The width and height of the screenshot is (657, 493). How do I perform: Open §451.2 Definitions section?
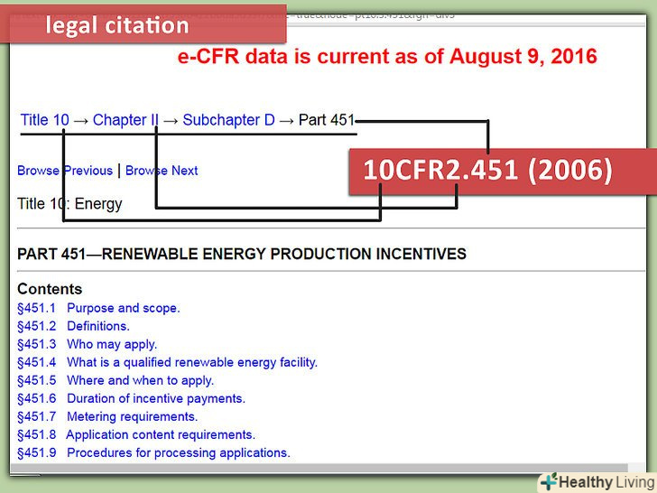pos(73,326)
